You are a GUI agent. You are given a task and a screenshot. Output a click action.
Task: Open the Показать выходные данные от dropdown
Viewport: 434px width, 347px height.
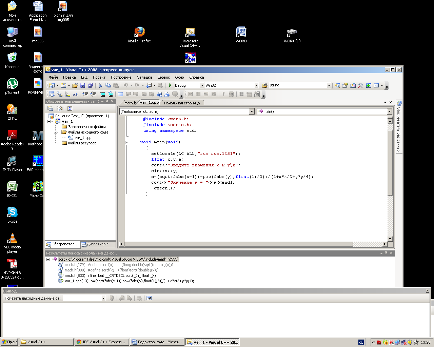point(103,298)
